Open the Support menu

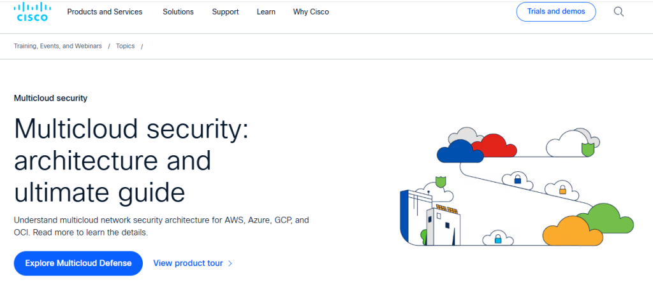pos(225,12)
